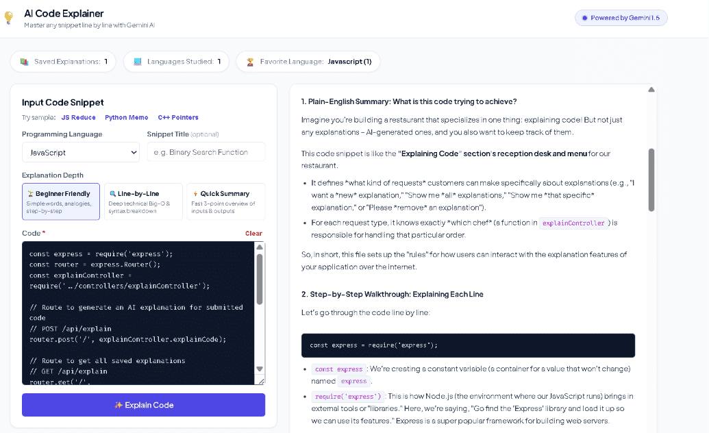Viewport: 709px width, 433px height.
Task: Clear the code input
Action: [253, 234]
